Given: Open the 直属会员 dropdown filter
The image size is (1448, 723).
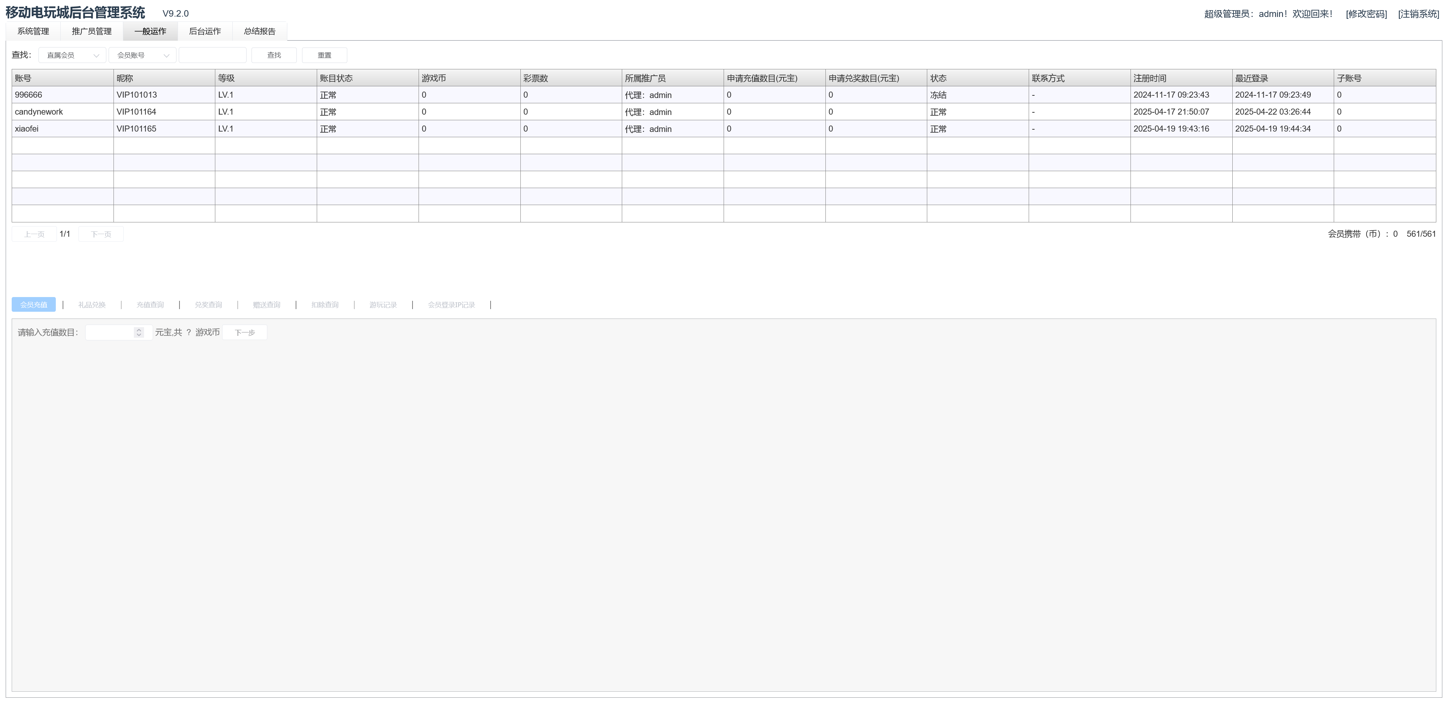Looking at the screenshot, I should (72, 55).
